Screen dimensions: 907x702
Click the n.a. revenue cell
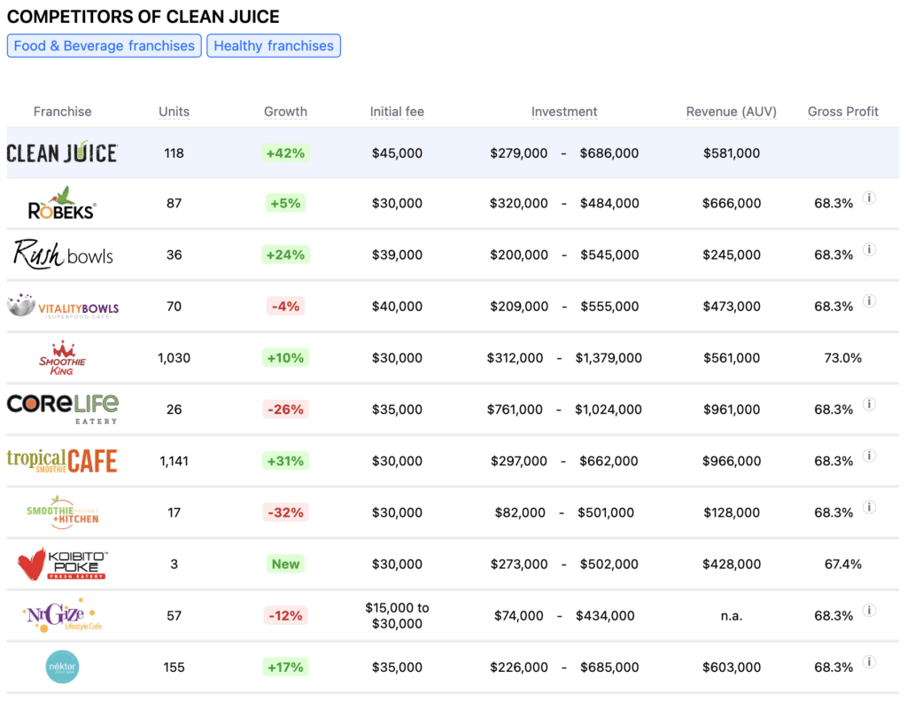coord(731,616)
